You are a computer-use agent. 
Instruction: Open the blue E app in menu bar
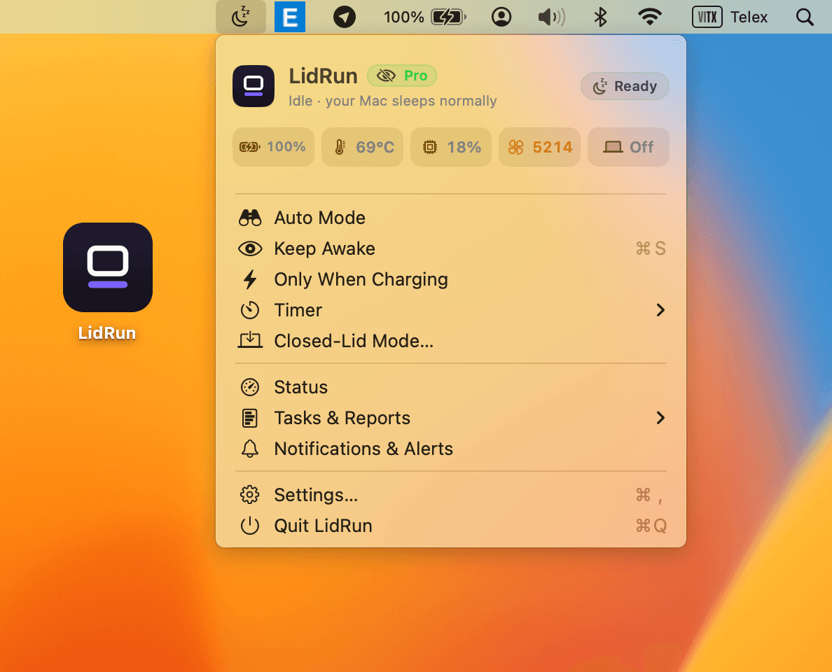290,17
